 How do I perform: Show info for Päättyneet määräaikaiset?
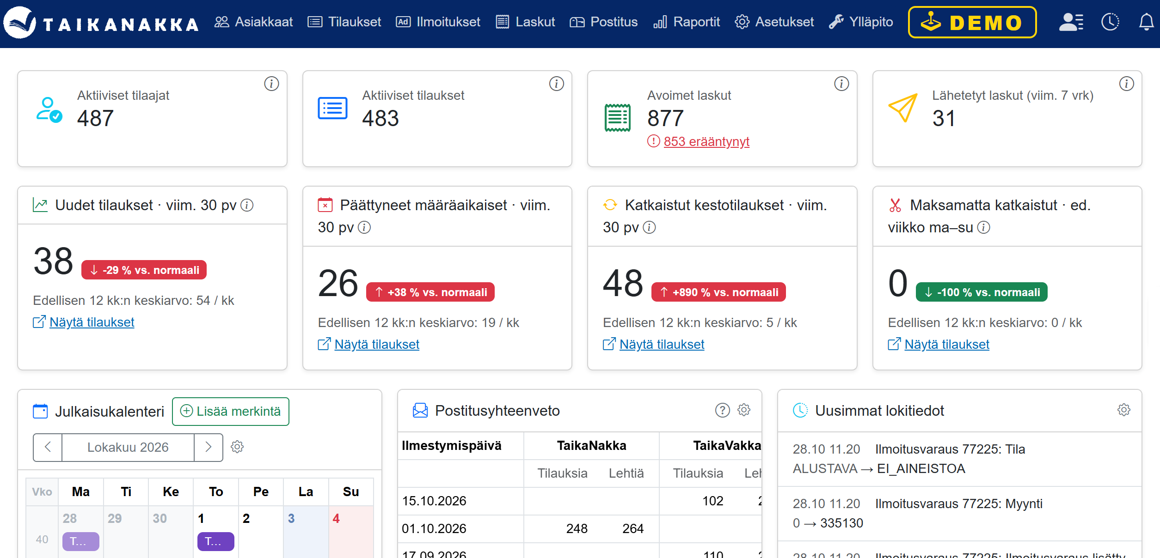[364, 227]
